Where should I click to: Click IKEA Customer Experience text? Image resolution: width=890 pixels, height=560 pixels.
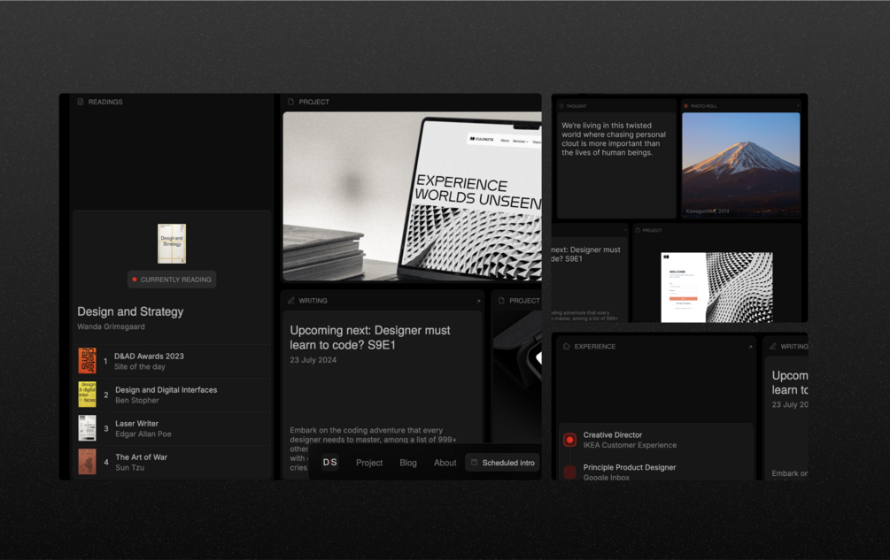click(x=630, y=445)
